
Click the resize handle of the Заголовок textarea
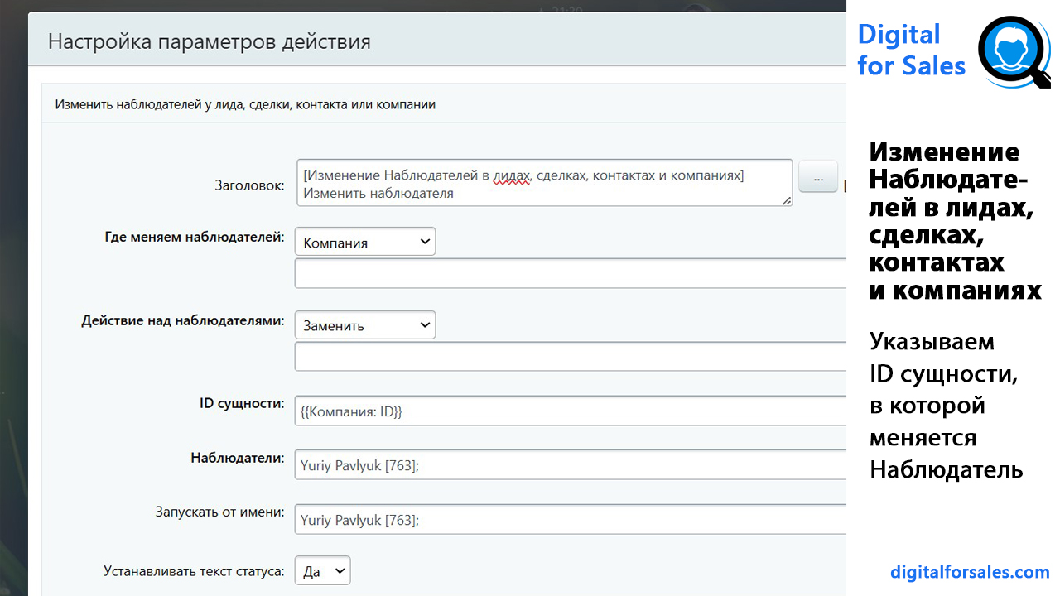click(x=787, y=199)
